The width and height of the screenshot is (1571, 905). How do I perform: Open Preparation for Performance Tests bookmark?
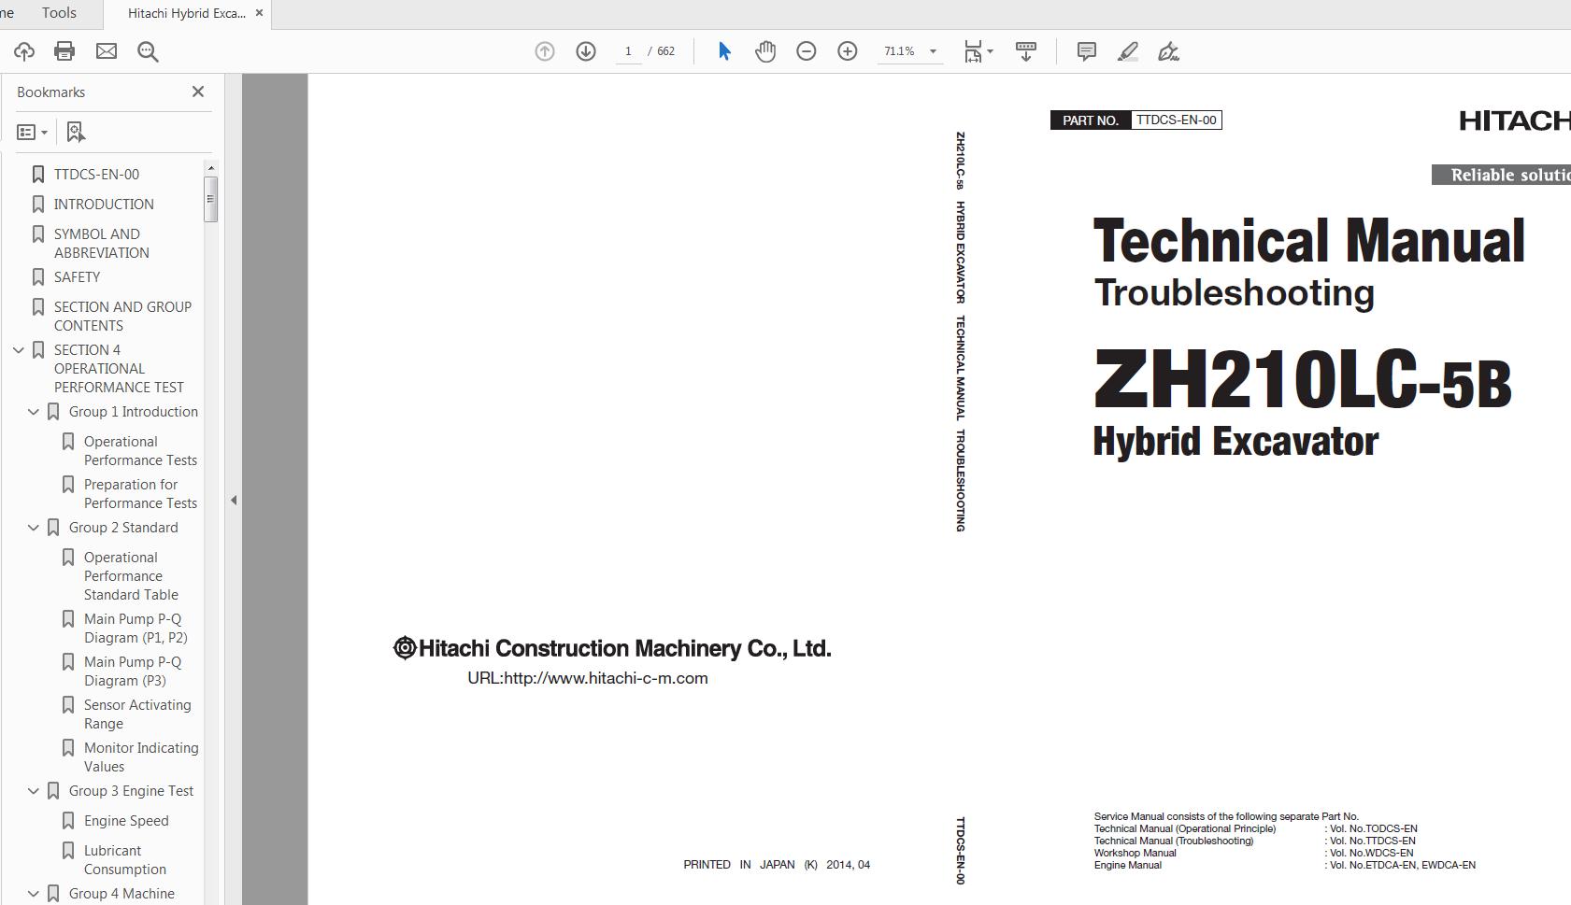[x=140, y=494]
